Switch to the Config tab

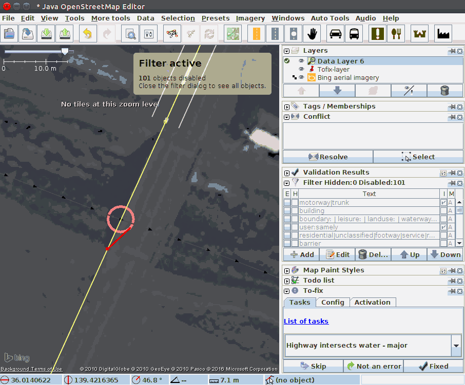(333, 302)
